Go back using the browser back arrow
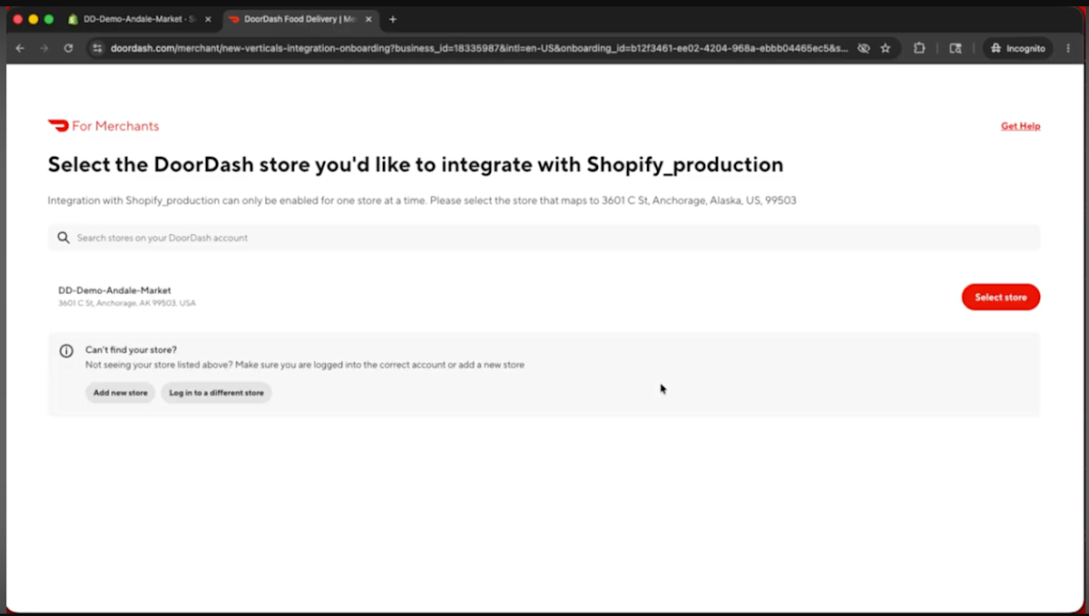This screenshot has height=616, width=1089. pos(20,48)
